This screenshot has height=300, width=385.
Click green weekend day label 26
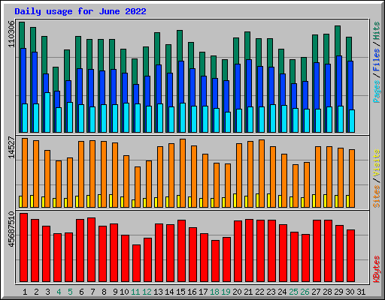point(305,292)
